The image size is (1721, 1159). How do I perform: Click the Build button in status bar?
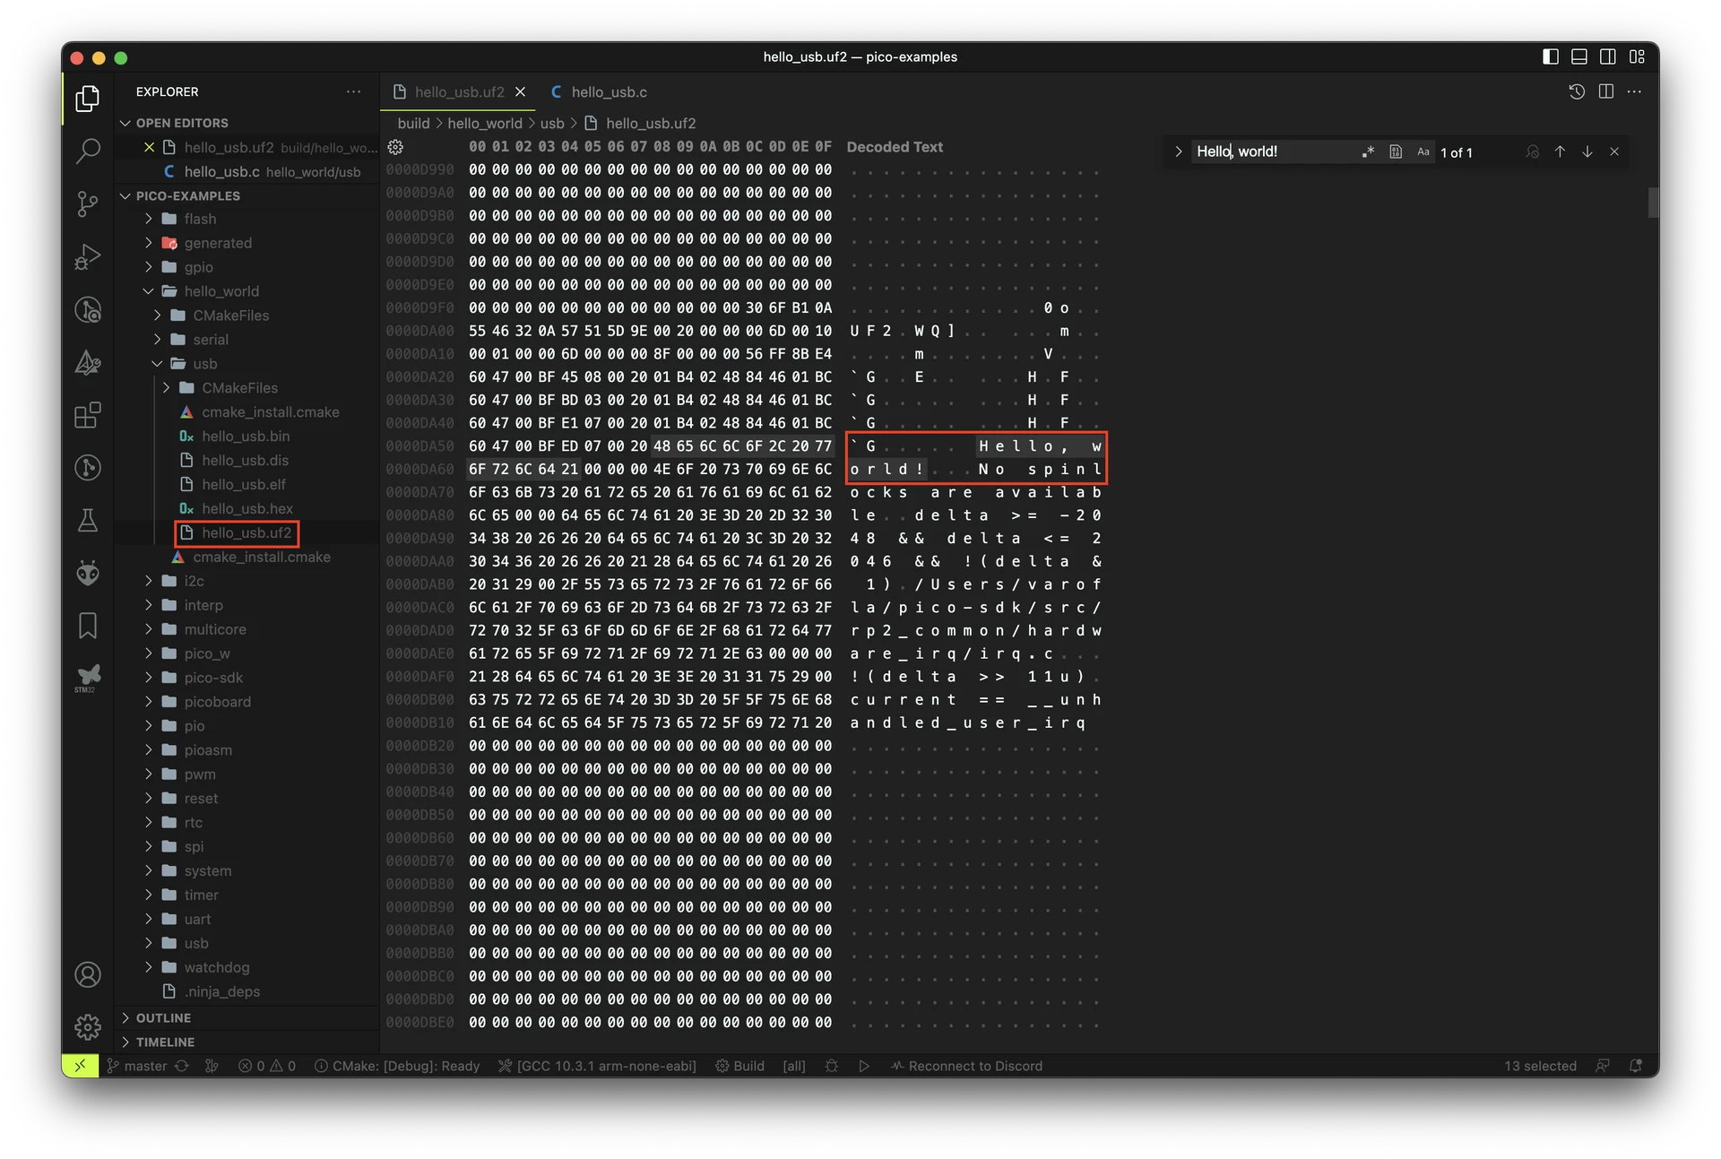click(739, 1066)
